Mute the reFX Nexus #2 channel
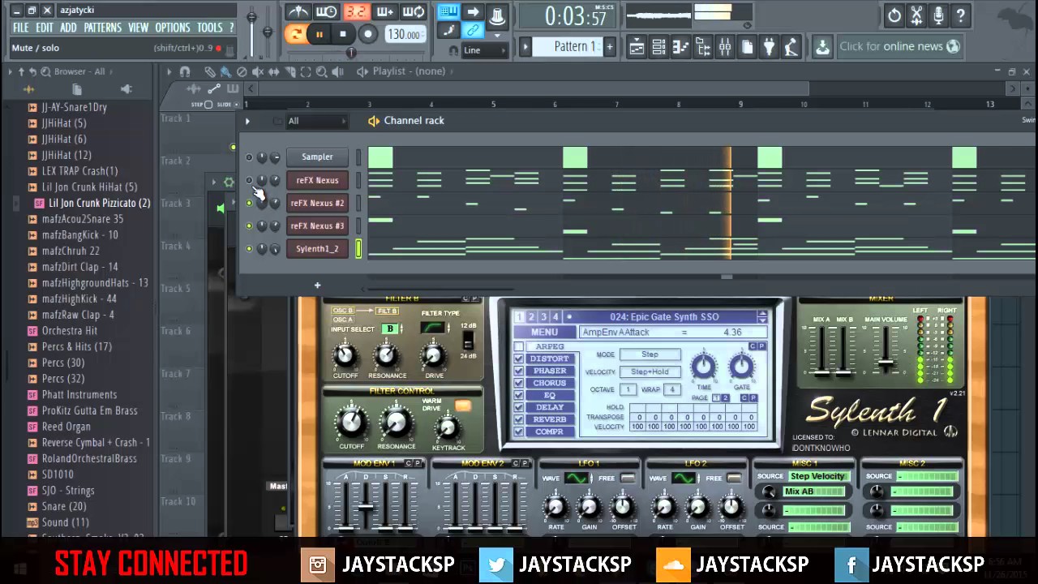 point(249,204)
